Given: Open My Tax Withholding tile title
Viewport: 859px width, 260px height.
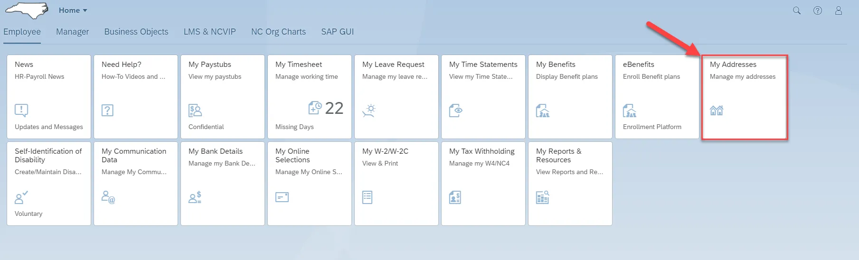Looking at the screenshot, I should click(482, 151).
